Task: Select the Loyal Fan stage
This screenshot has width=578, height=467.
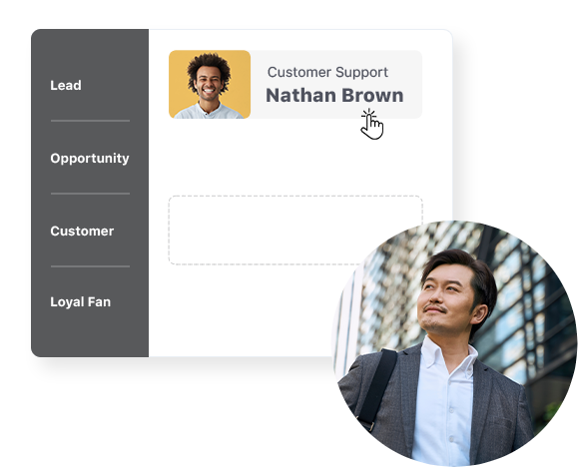Action: 80,302
